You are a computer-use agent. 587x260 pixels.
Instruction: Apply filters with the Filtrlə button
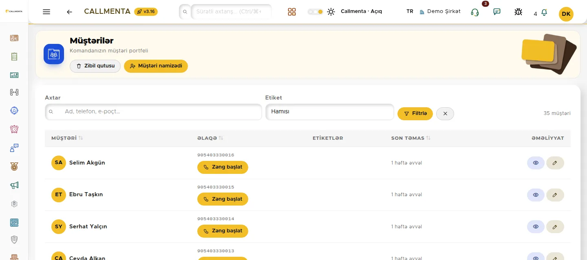click(x=415, y=114)
